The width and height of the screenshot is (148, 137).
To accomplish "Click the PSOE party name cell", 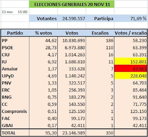I will click(x=15, y=47).
